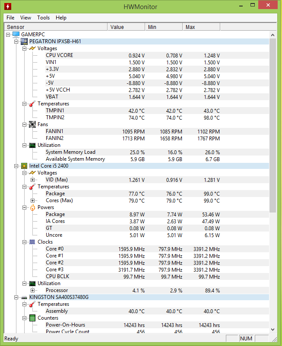Open the Help menu
Image resolution: width=282 pixels, height=346 pixels.
[x=61, y=18]
